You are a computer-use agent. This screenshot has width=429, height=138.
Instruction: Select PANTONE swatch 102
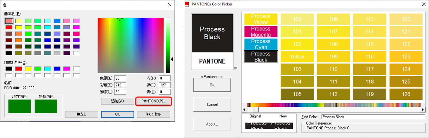[297, 44]
